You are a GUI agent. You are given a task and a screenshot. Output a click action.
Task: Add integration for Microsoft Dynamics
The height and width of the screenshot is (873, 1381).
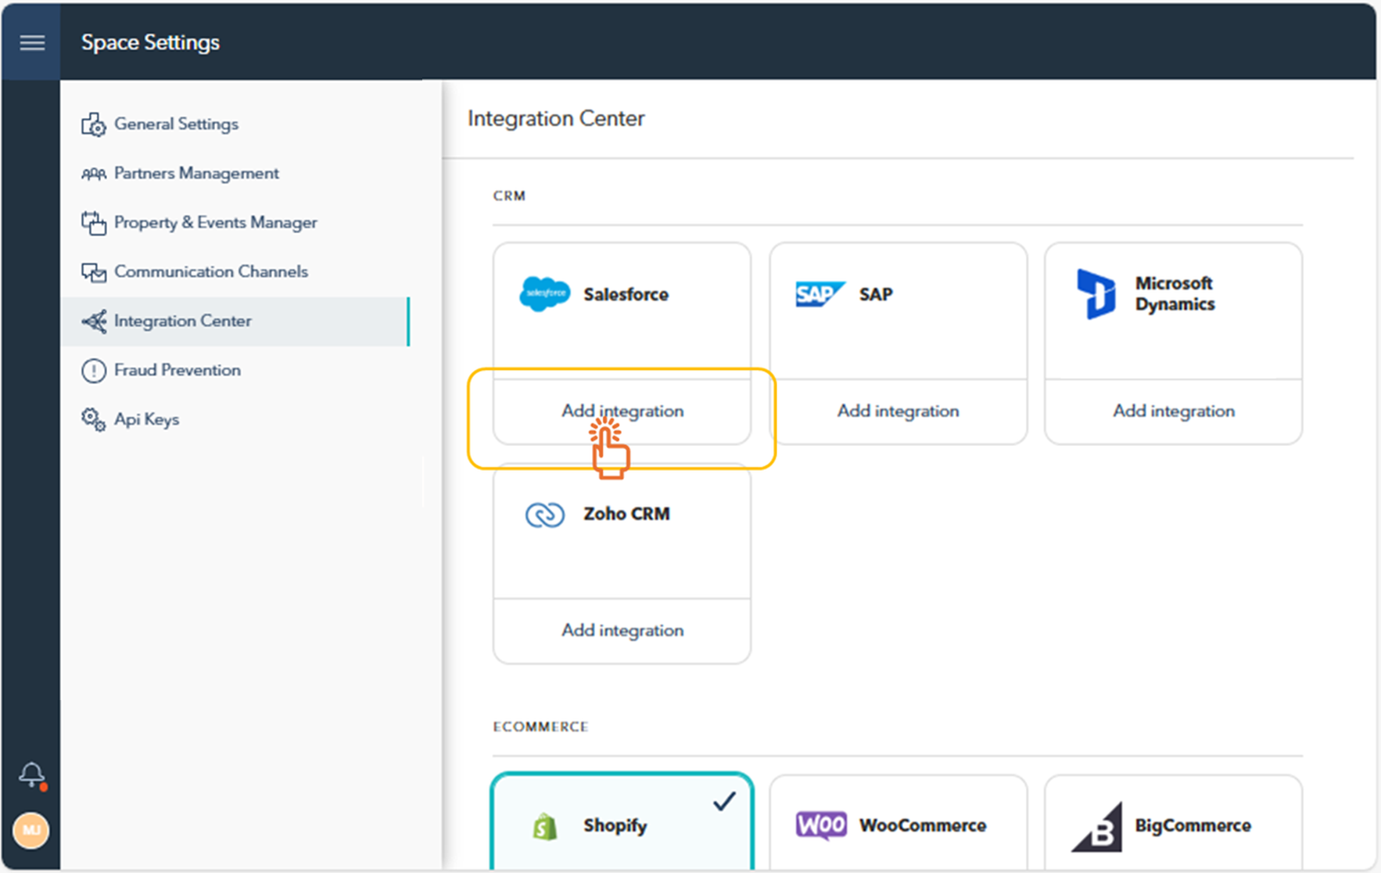coord(1174,411)
